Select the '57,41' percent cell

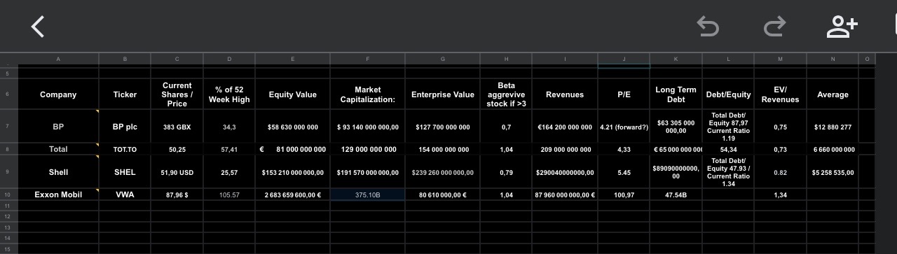click(229, 149)
